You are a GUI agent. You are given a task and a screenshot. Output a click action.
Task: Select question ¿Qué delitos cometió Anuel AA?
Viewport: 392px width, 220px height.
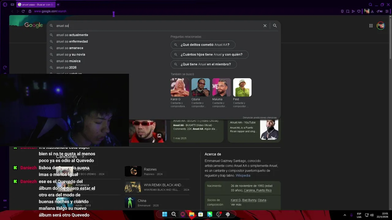203,45
